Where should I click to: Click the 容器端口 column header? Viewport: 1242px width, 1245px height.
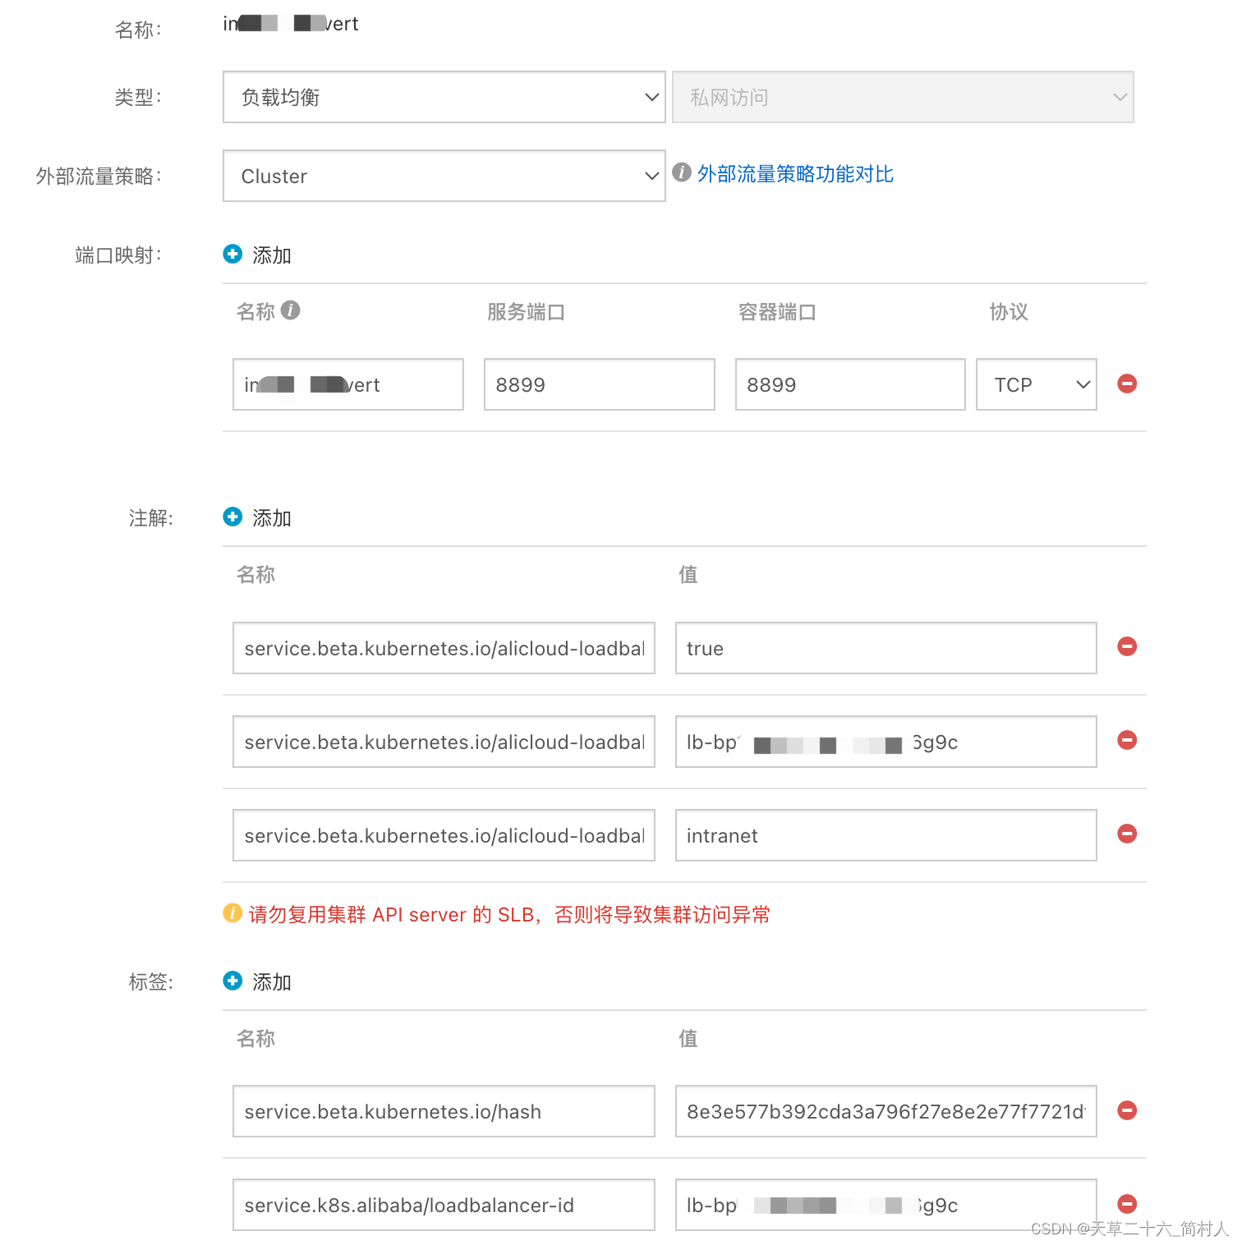pos(777,312)
